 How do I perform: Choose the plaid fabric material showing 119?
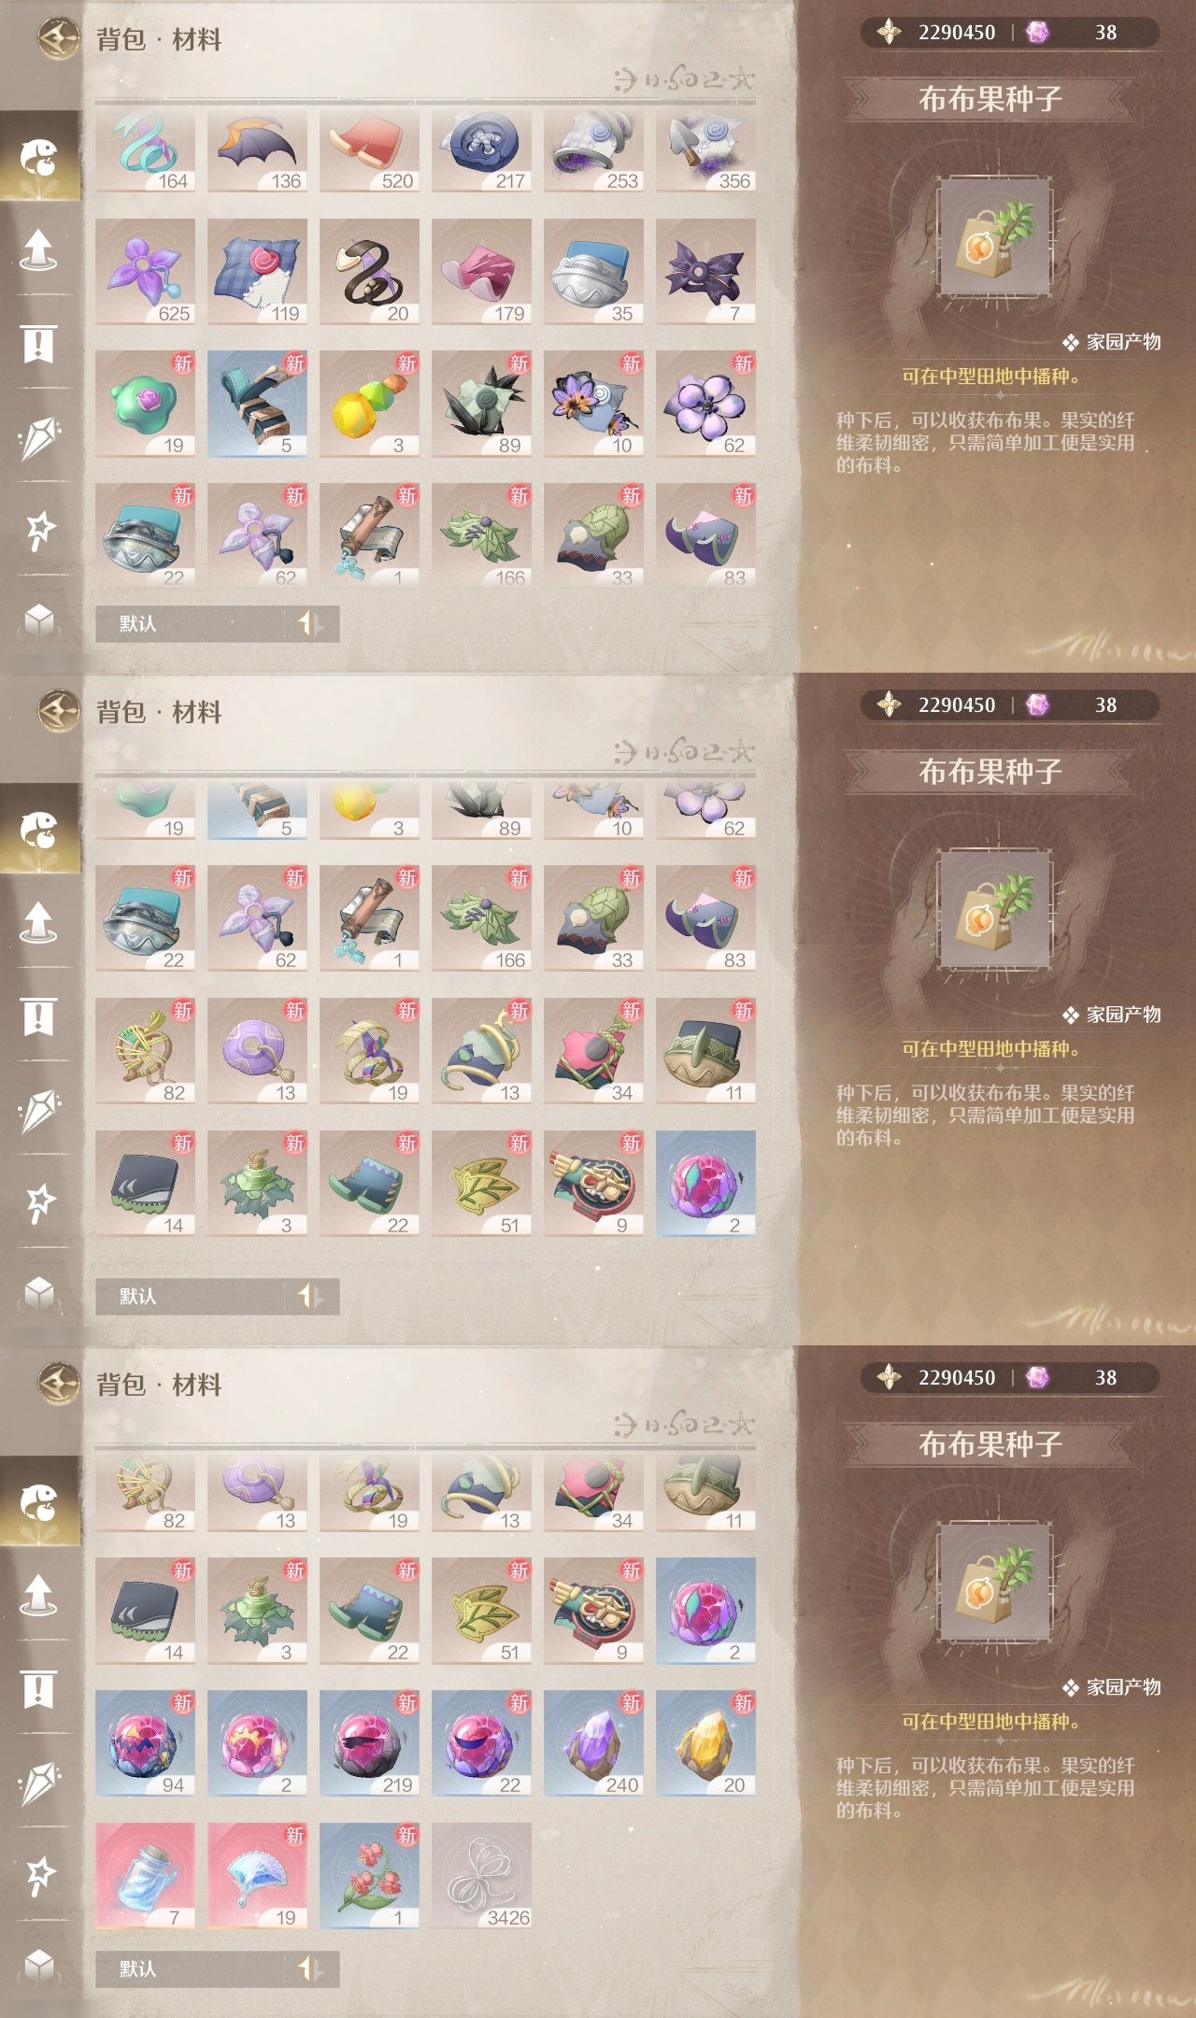257,272
